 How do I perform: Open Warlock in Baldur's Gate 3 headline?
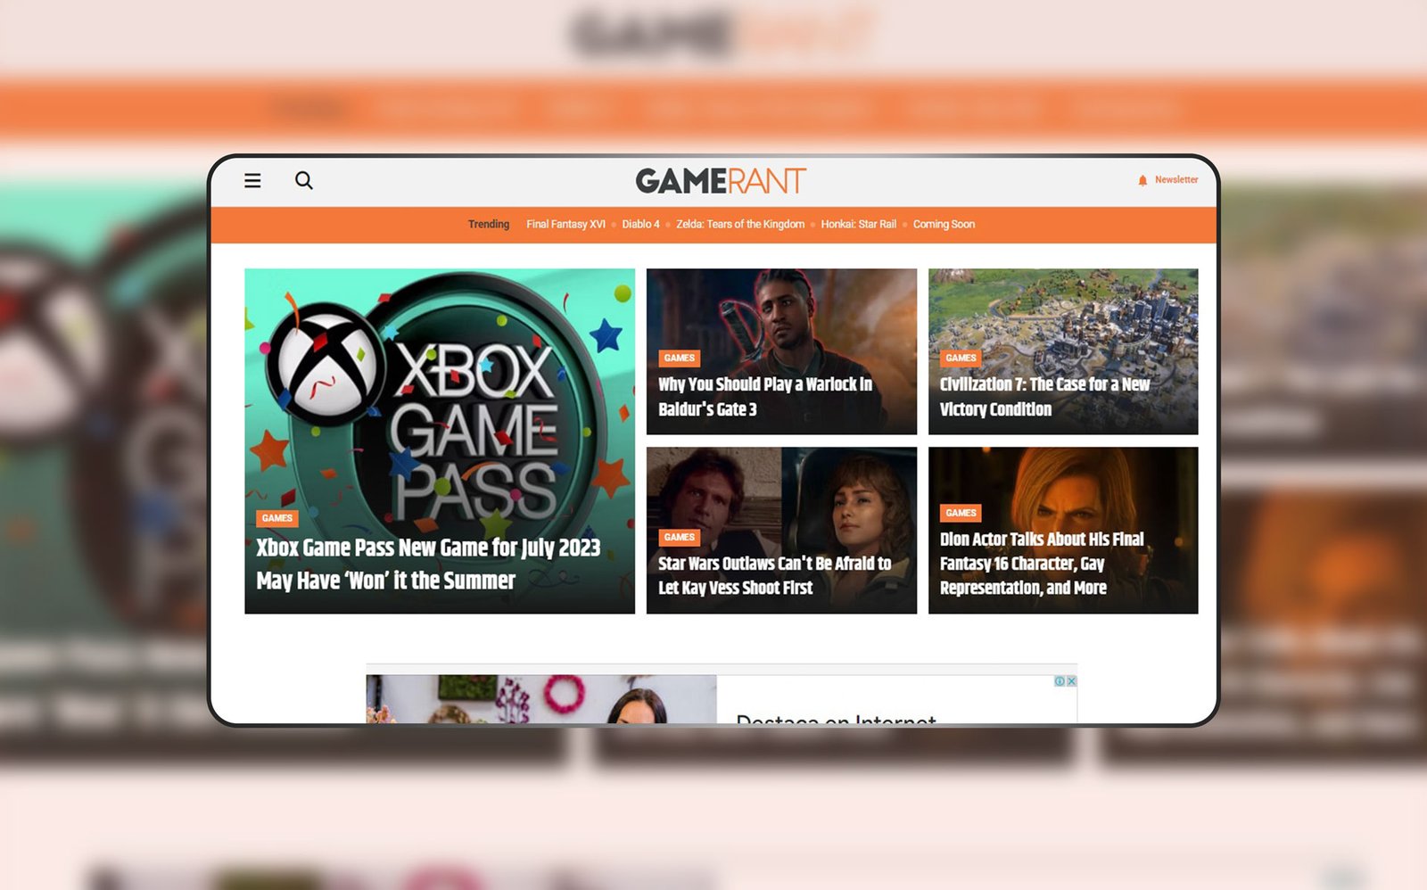[x=765, y=397]
